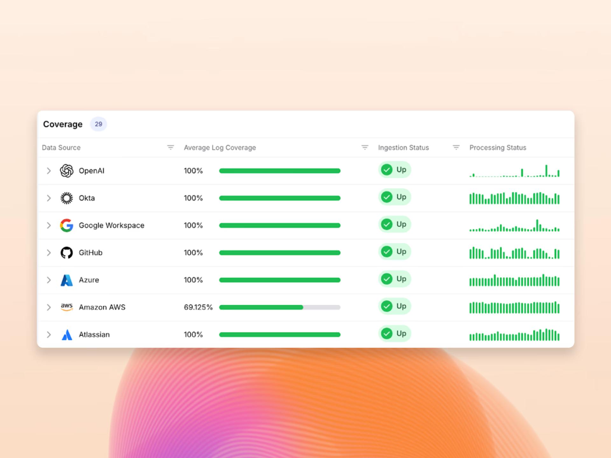Click the 69.125% coverage value
Viewport: 611px width, 458px height.
tap(198, 307)
